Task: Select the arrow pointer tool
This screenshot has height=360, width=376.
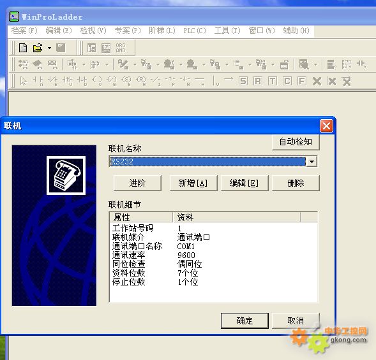Action: tap(23, 81)
